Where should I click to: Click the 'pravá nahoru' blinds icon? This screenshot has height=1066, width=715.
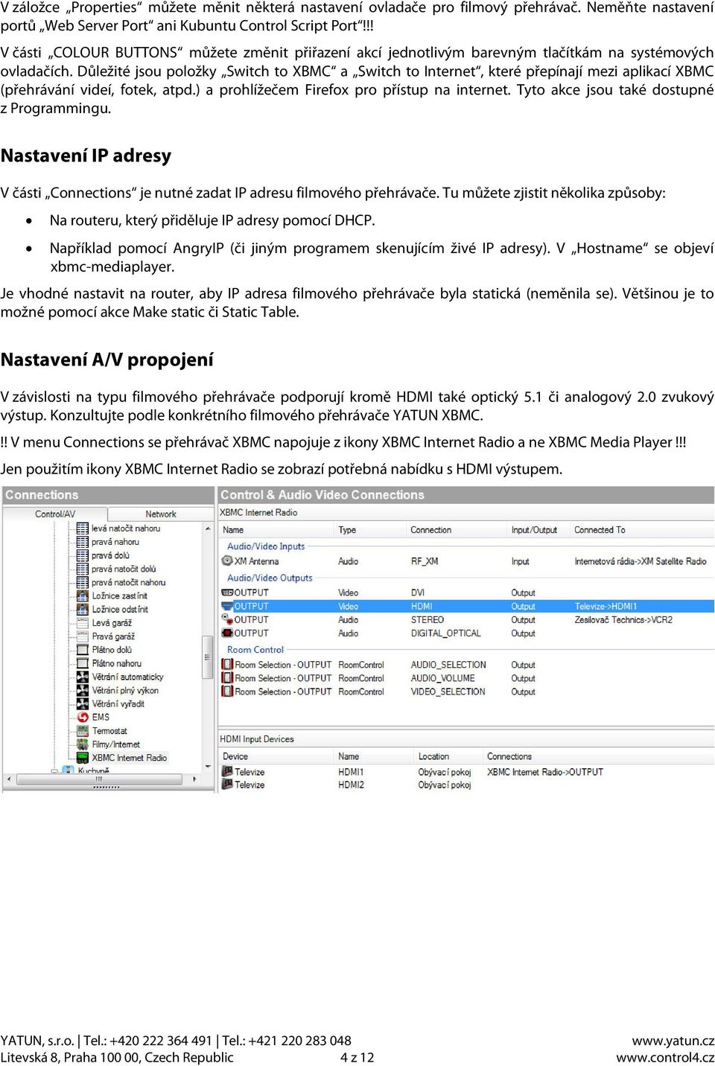(x=83, y=541)
